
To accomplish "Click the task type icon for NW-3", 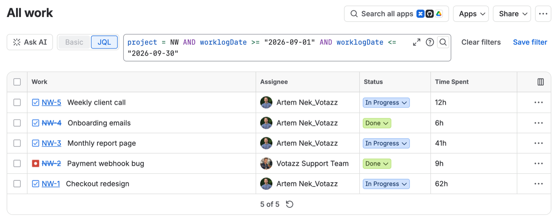I will tap(36, 143).
